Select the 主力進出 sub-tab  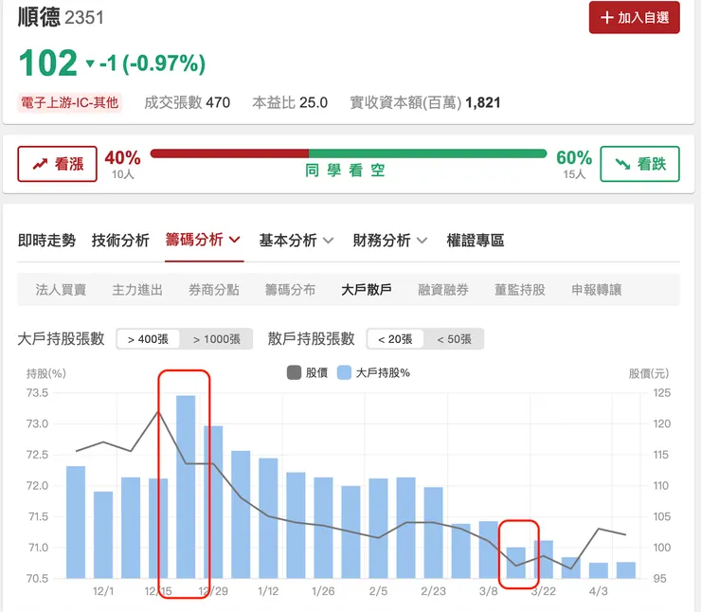(137, 290)
